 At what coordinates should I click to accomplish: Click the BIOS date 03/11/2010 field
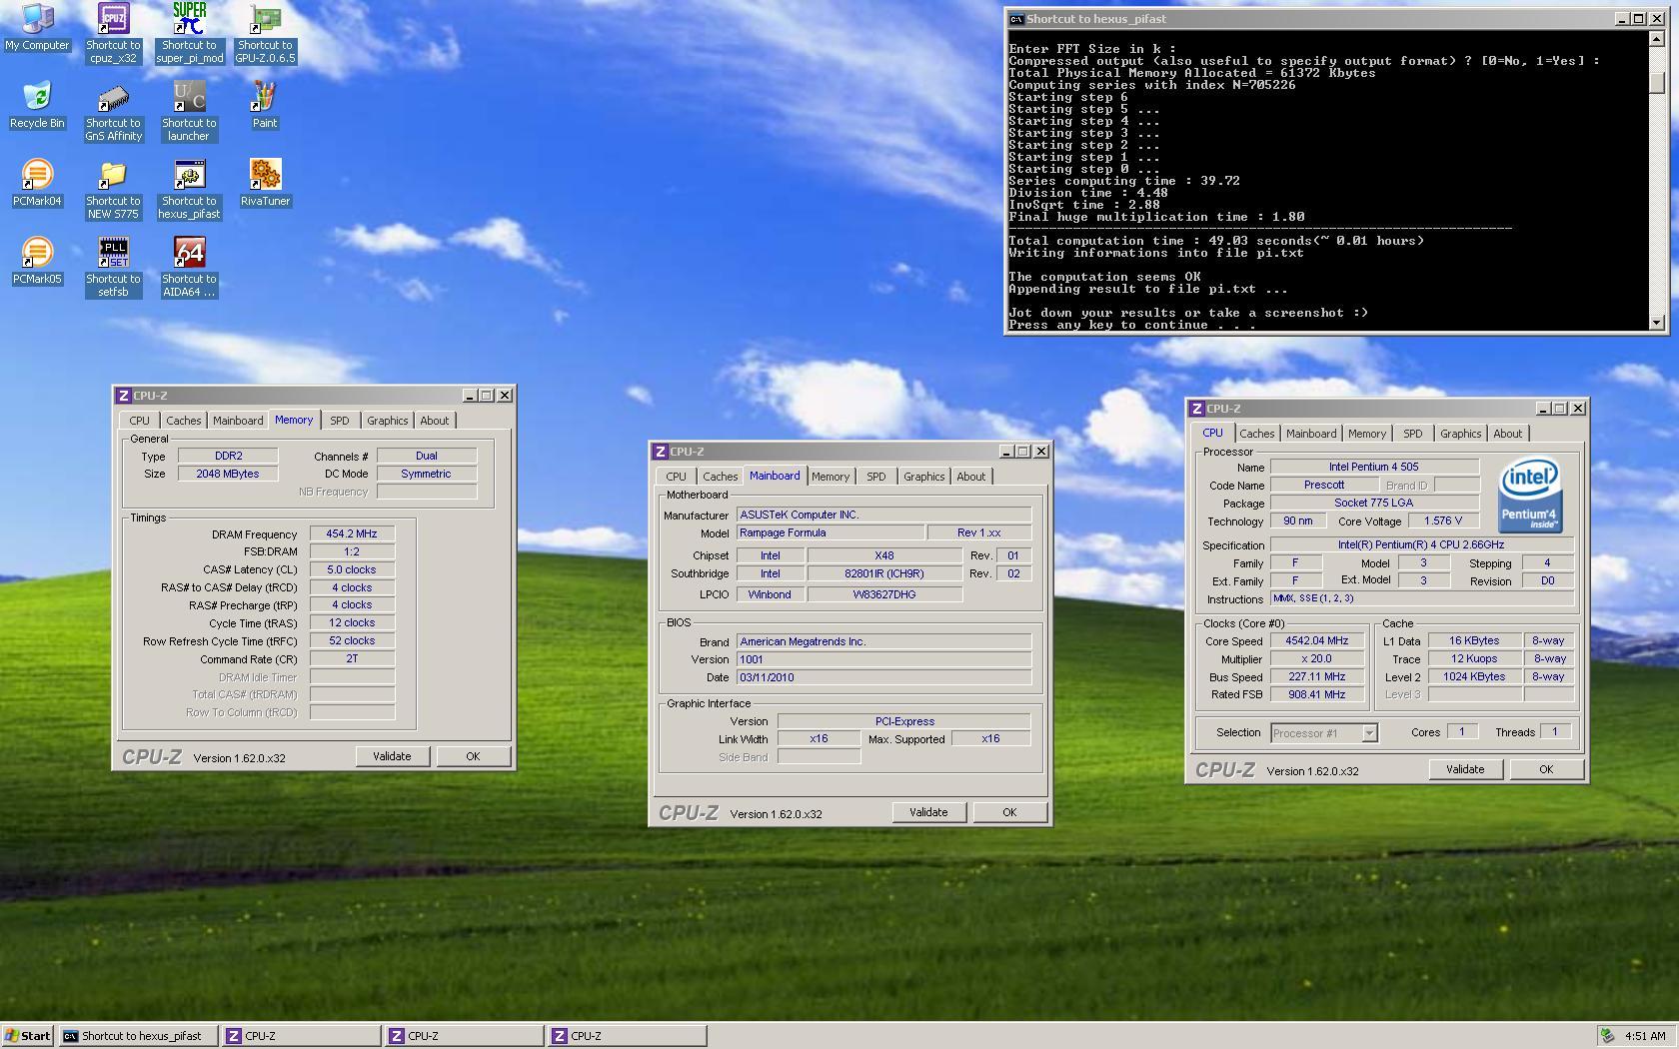[x=883, y=677]
